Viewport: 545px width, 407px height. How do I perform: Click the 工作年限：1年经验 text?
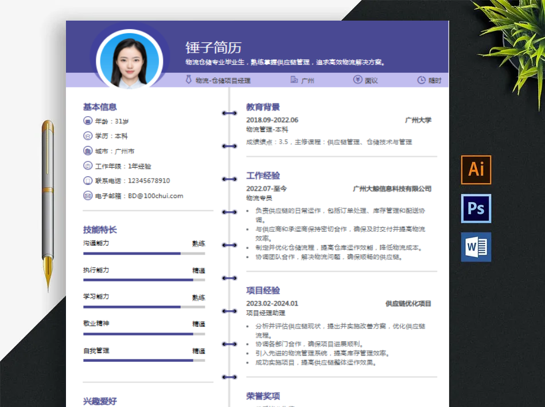[123, 166]
